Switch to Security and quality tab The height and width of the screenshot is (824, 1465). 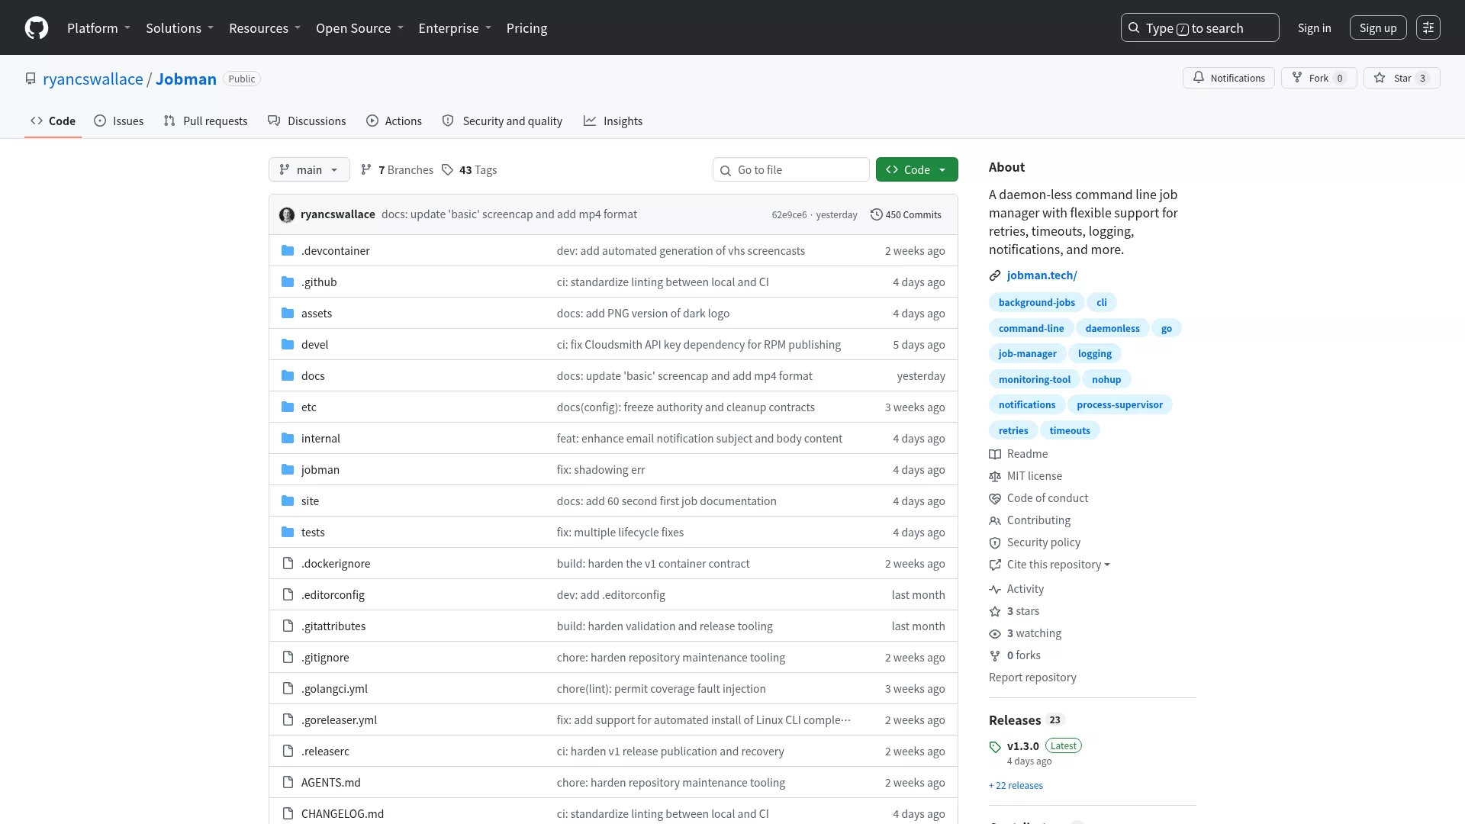pos(502,121)
